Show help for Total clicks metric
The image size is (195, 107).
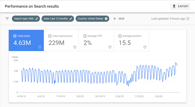40,47
